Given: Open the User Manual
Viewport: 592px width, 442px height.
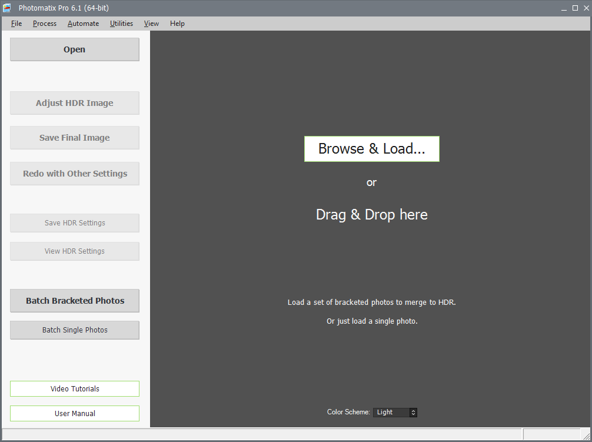Looking at the screenshot, I should pos(74,413).
